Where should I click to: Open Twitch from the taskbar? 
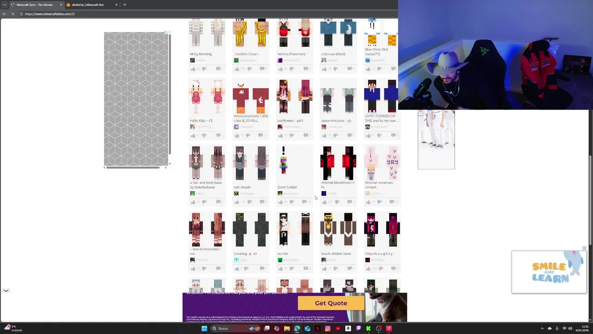click(x=358, y=328)
